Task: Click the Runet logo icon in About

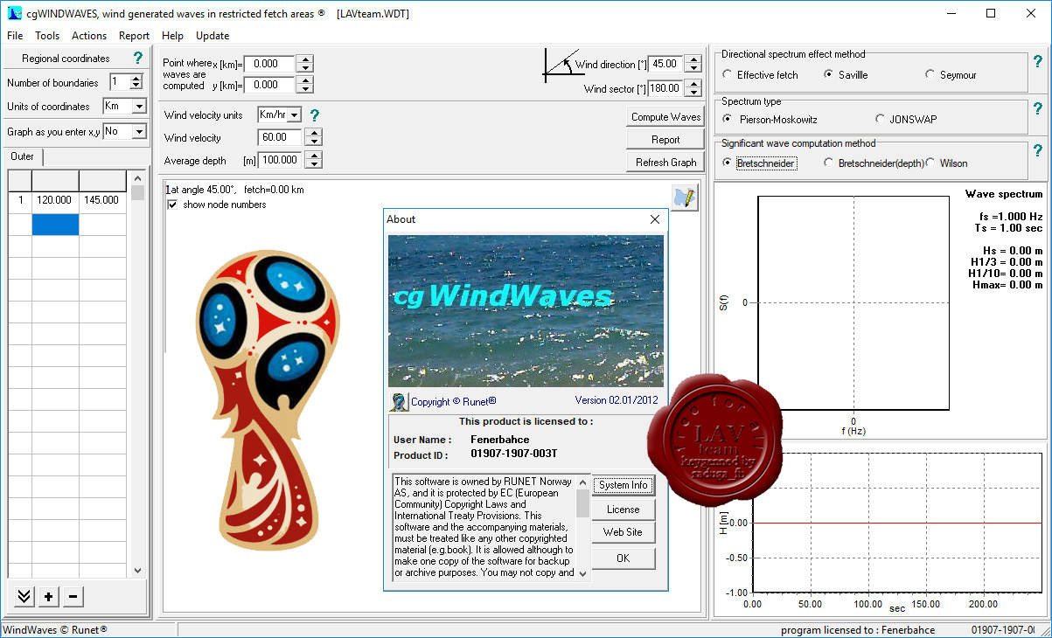Action: coord(399,402)
